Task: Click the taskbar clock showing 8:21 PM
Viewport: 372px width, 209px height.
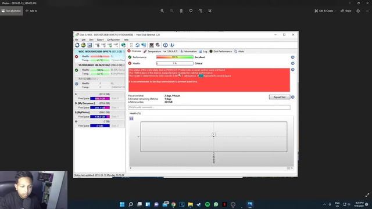Action: coord(359,204)
